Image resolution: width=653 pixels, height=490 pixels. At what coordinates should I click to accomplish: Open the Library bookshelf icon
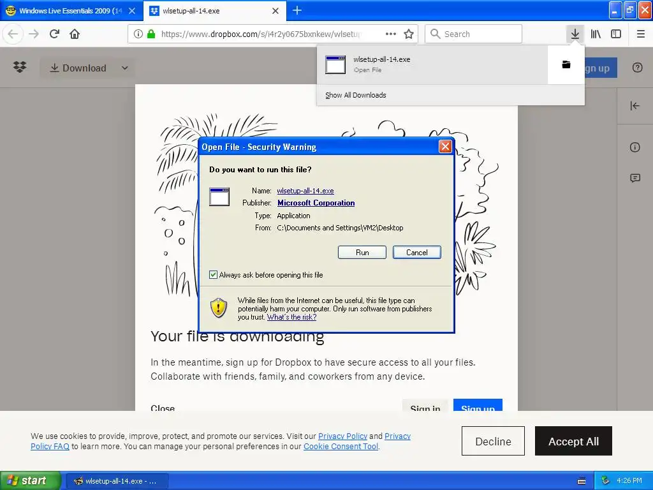pyautogui.click(x=596, y=34)
